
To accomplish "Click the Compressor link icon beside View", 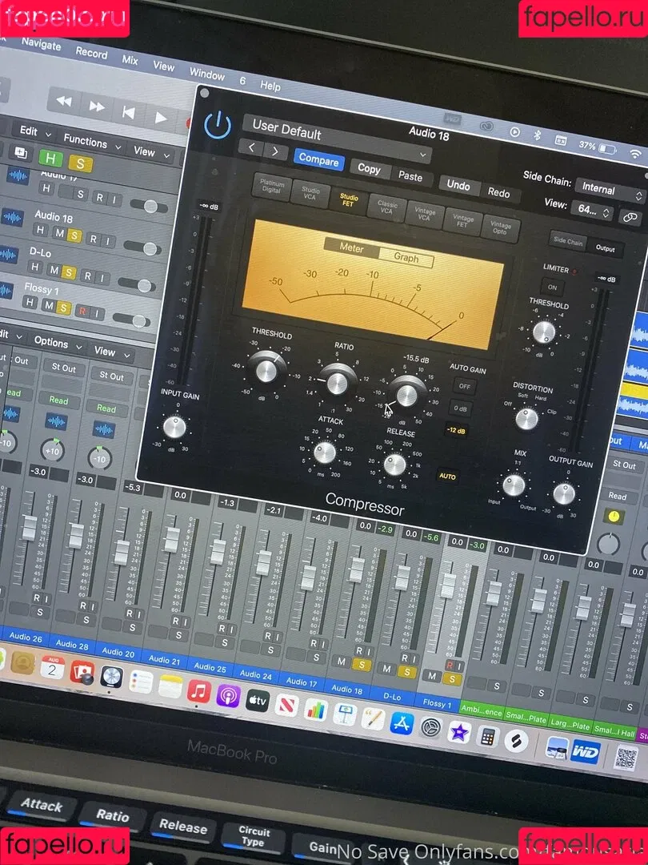I will coord(630,217).
